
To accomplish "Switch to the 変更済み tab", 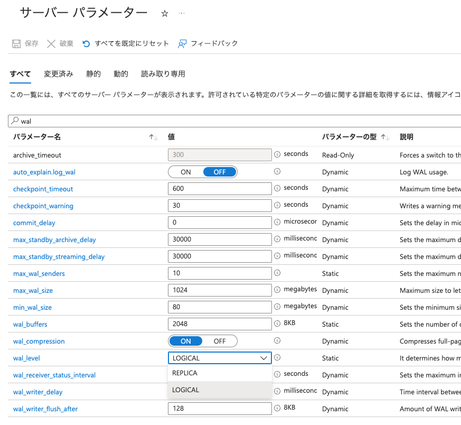I will (59, 74).
